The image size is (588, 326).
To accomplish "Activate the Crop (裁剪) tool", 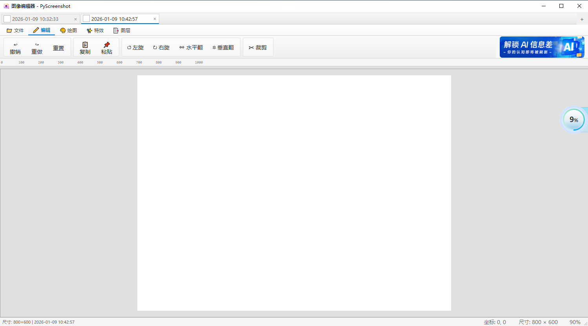I will click(x=258, y=47).
